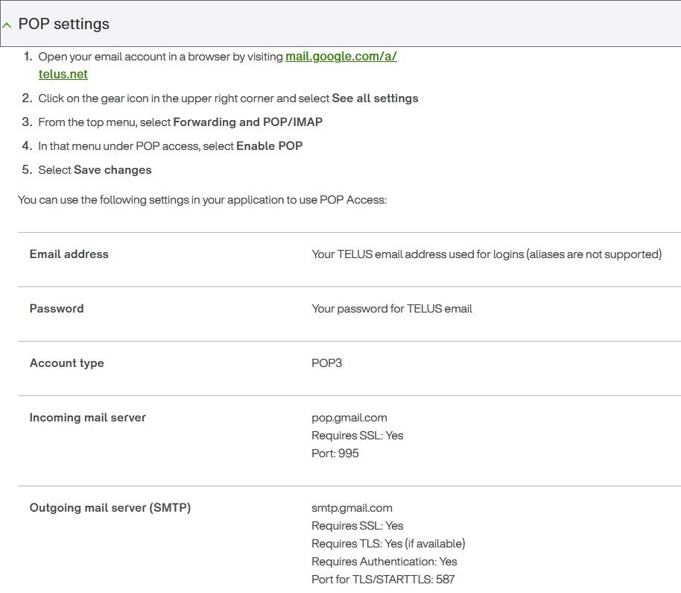Open the mail.google.com/a/telus.net link
Screen dimensions: 681x593
coord(340,57)
